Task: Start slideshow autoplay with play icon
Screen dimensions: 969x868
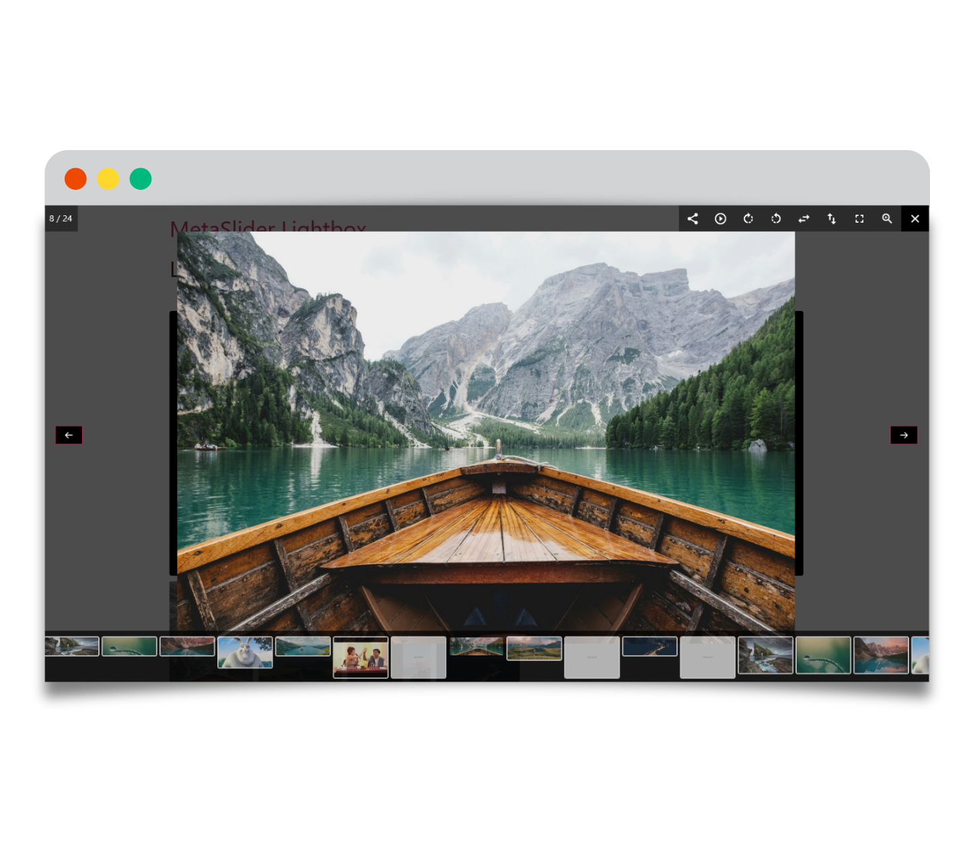Action: [720, 219]
